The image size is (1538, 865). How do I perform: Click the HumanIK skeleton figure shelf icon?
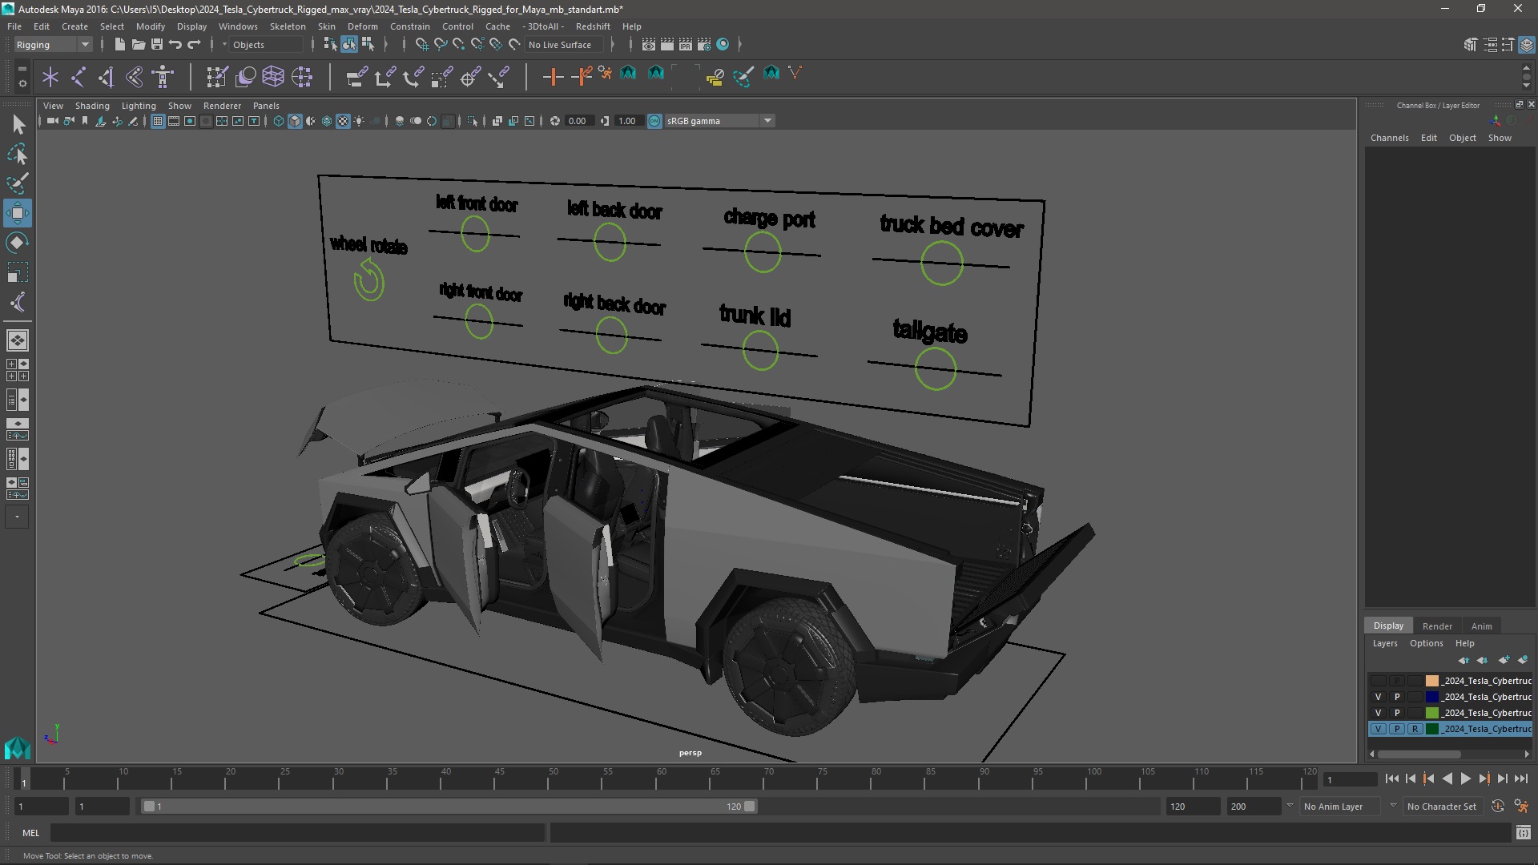click(x=163, y=77)
